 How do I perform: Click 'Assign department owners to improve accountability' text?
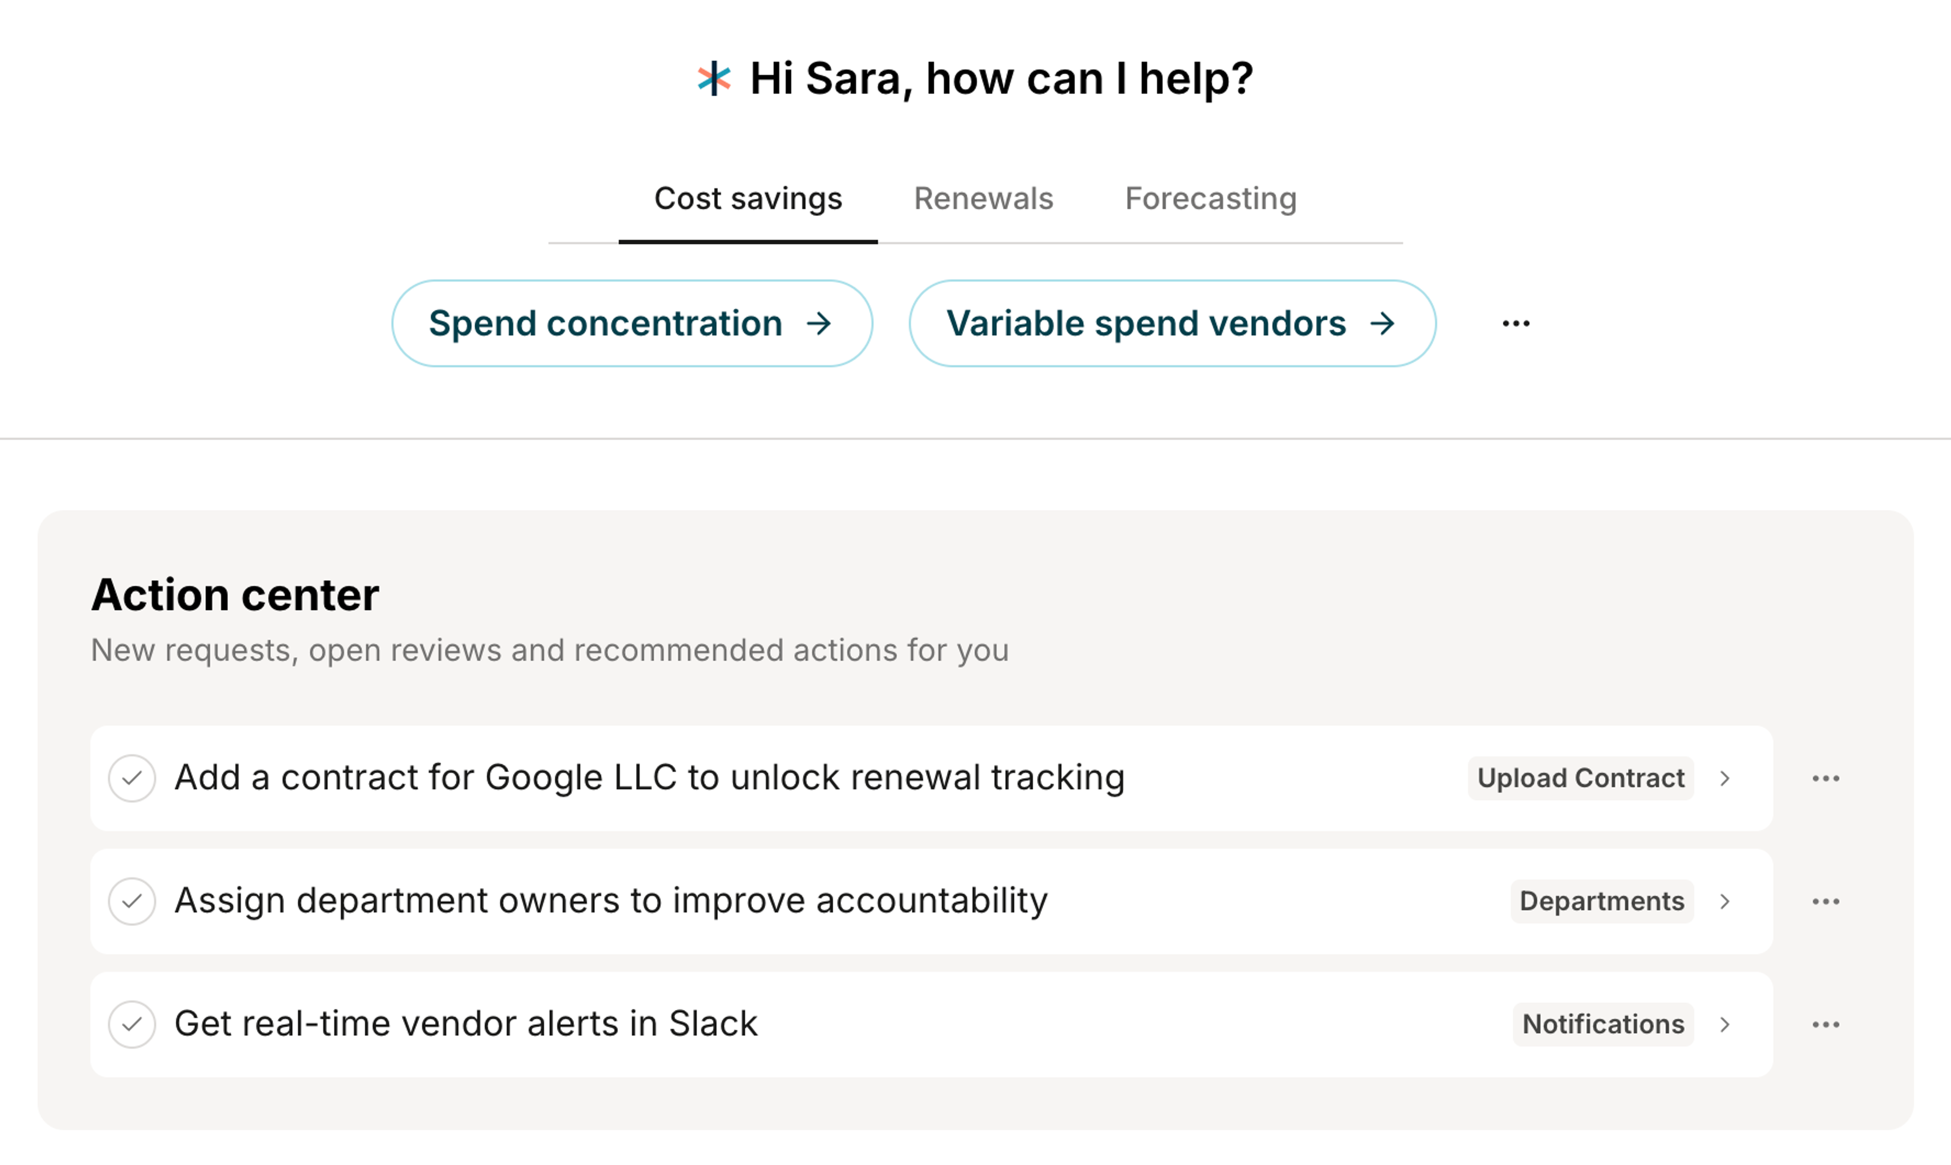point(610,901)
